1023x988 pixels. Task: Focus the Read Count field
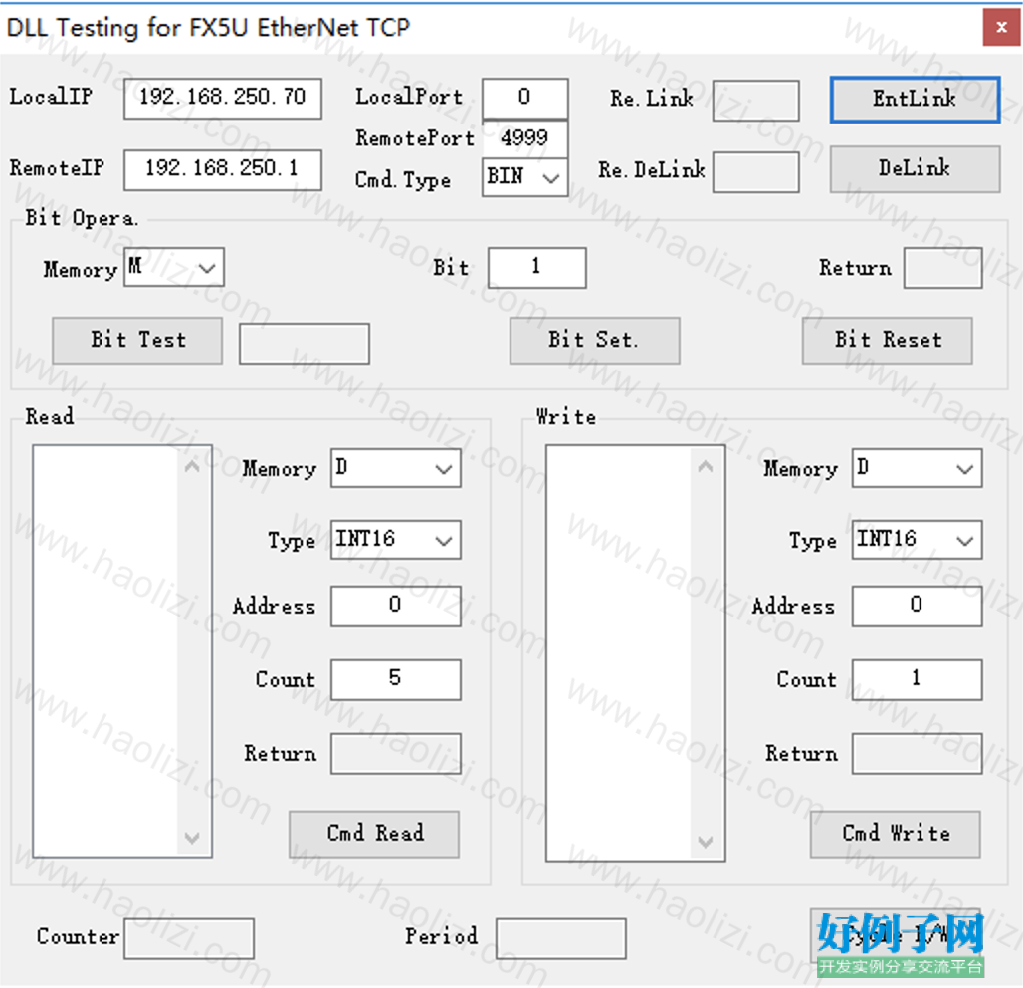coord(395,680)
